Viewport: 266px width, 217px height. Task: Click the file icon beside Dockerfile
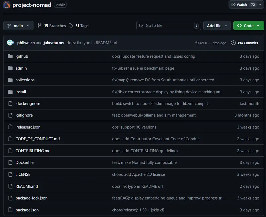[10, 163]
